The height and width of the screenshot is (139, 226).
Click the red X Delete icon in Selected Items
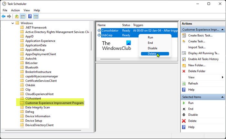(184, 121)
